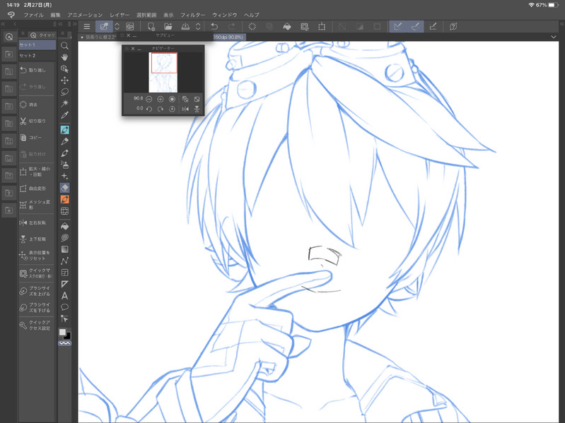Open the hamburger menu in command bar
This screenshot has height=423, width=565.
pos(87,27)
